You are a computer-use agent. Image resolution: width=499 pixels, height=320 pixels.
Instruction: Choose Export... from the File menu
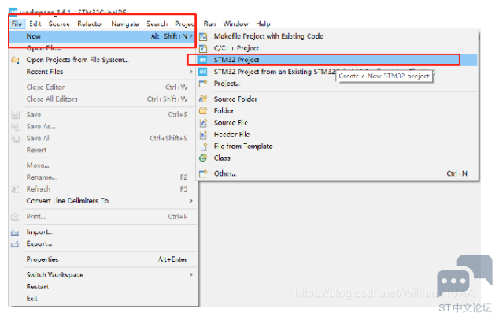point(40,244)
